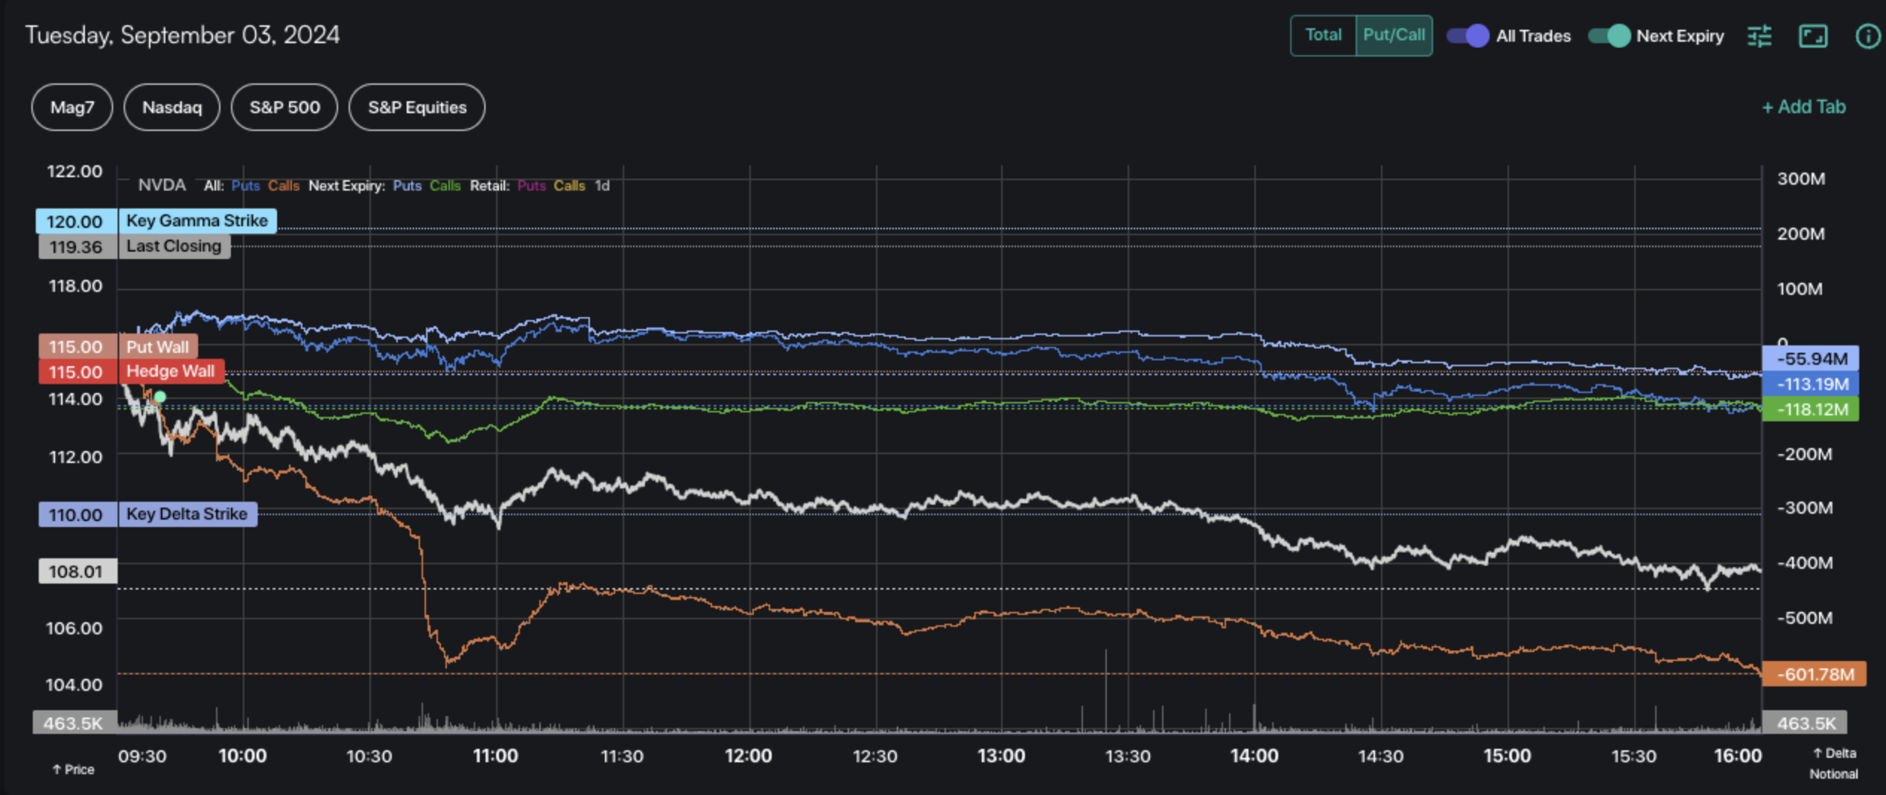Toggle the magenta Retail Puts legend entry
Image resolution: width=1886 pixels, height=795 pixels.
[x=531, y=185]
